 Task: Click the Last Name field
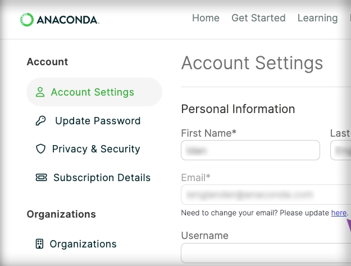click(x=341, y=150)
